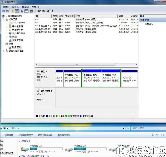This screenshot has width=166, height=157.
Task: Click 映射网络驱动器 in Explorer window
Action: [x=45, y=135]
